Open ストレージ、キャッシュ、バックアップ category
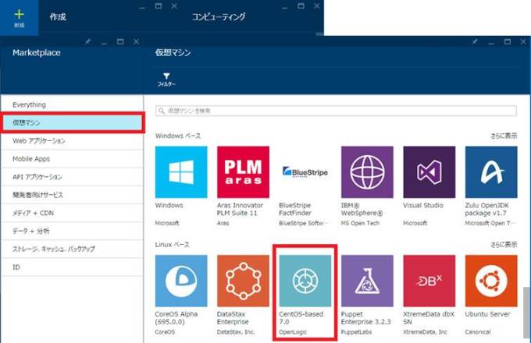 [x=72, y=249]
